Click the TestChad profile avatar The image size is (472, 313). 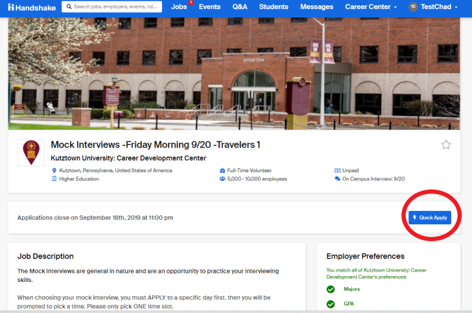pos(413,7)
